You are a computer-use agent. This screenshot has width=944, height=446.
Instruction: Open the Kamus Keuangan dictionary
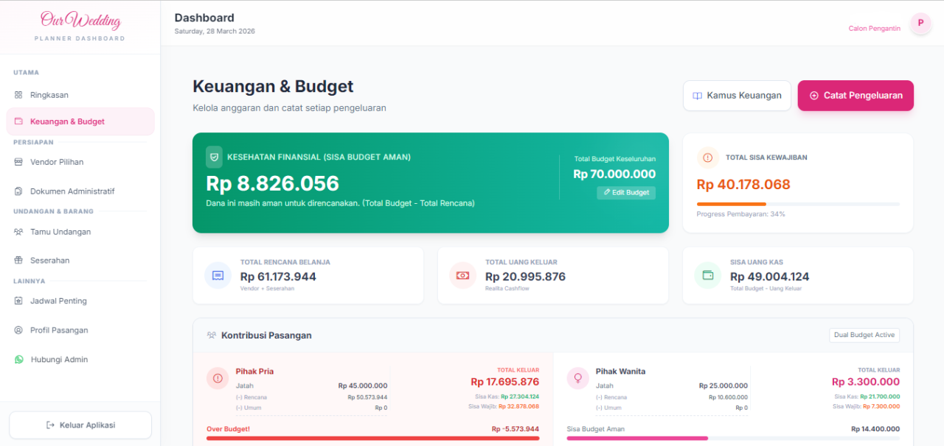coord(736,95)
